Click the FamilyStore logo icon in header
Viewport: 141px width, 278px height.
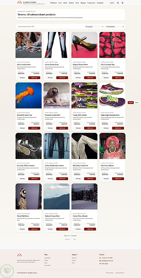[19, 3]
